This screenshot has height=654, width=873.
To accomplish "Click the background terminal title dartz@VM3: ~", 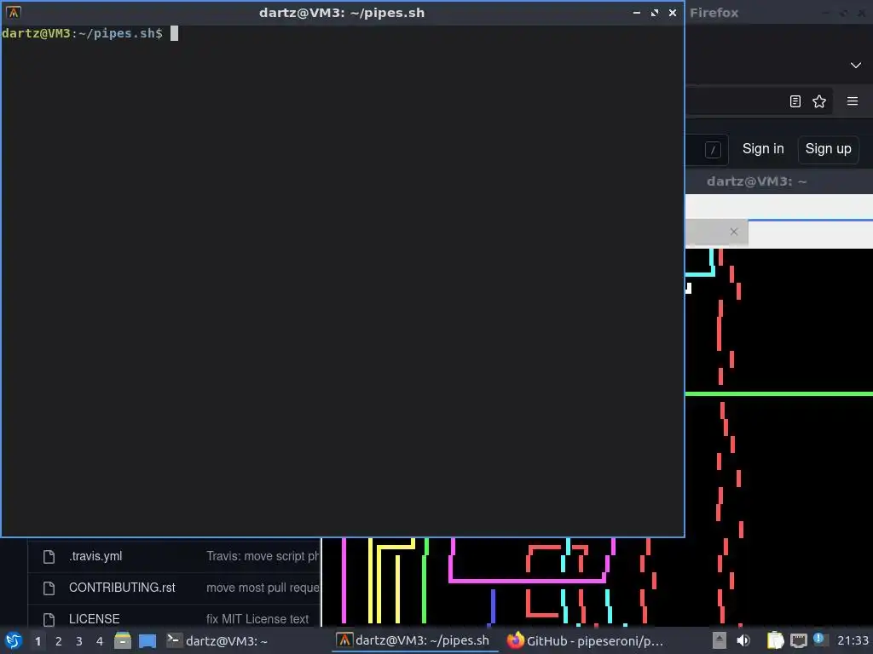I will click(x=756, y=181).
